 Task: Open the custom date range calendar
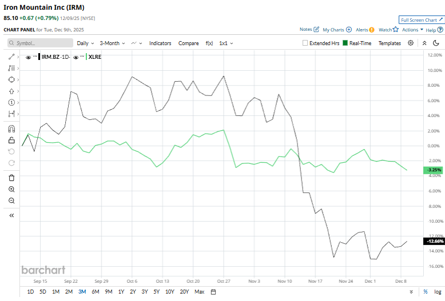coord(213,292)
